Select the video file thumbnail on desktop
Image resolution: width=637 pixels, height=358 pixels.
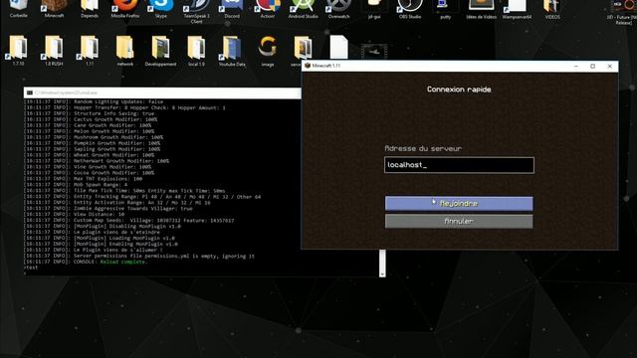pos(374,52)
